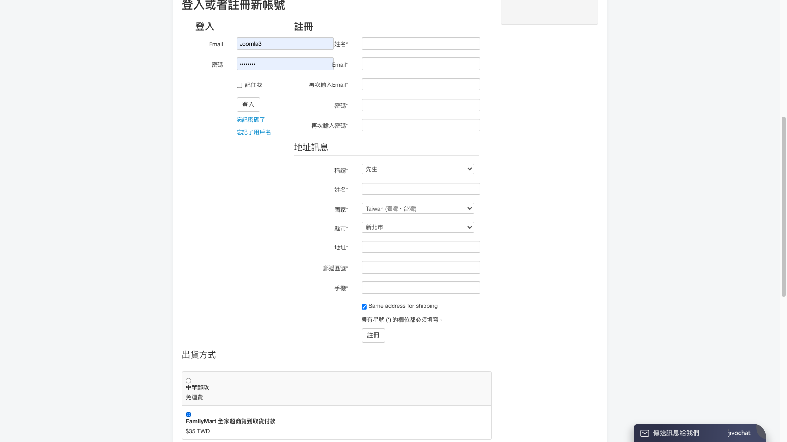
Task: Click the 手機 mobile phone field
Action: pyautogui.click(x=421, y=288)
